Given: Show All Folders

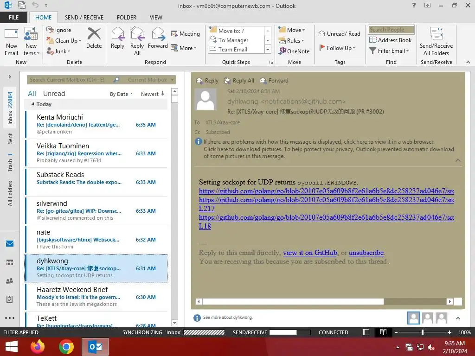Looking at the screenshot, I should (x=10, y=193).
